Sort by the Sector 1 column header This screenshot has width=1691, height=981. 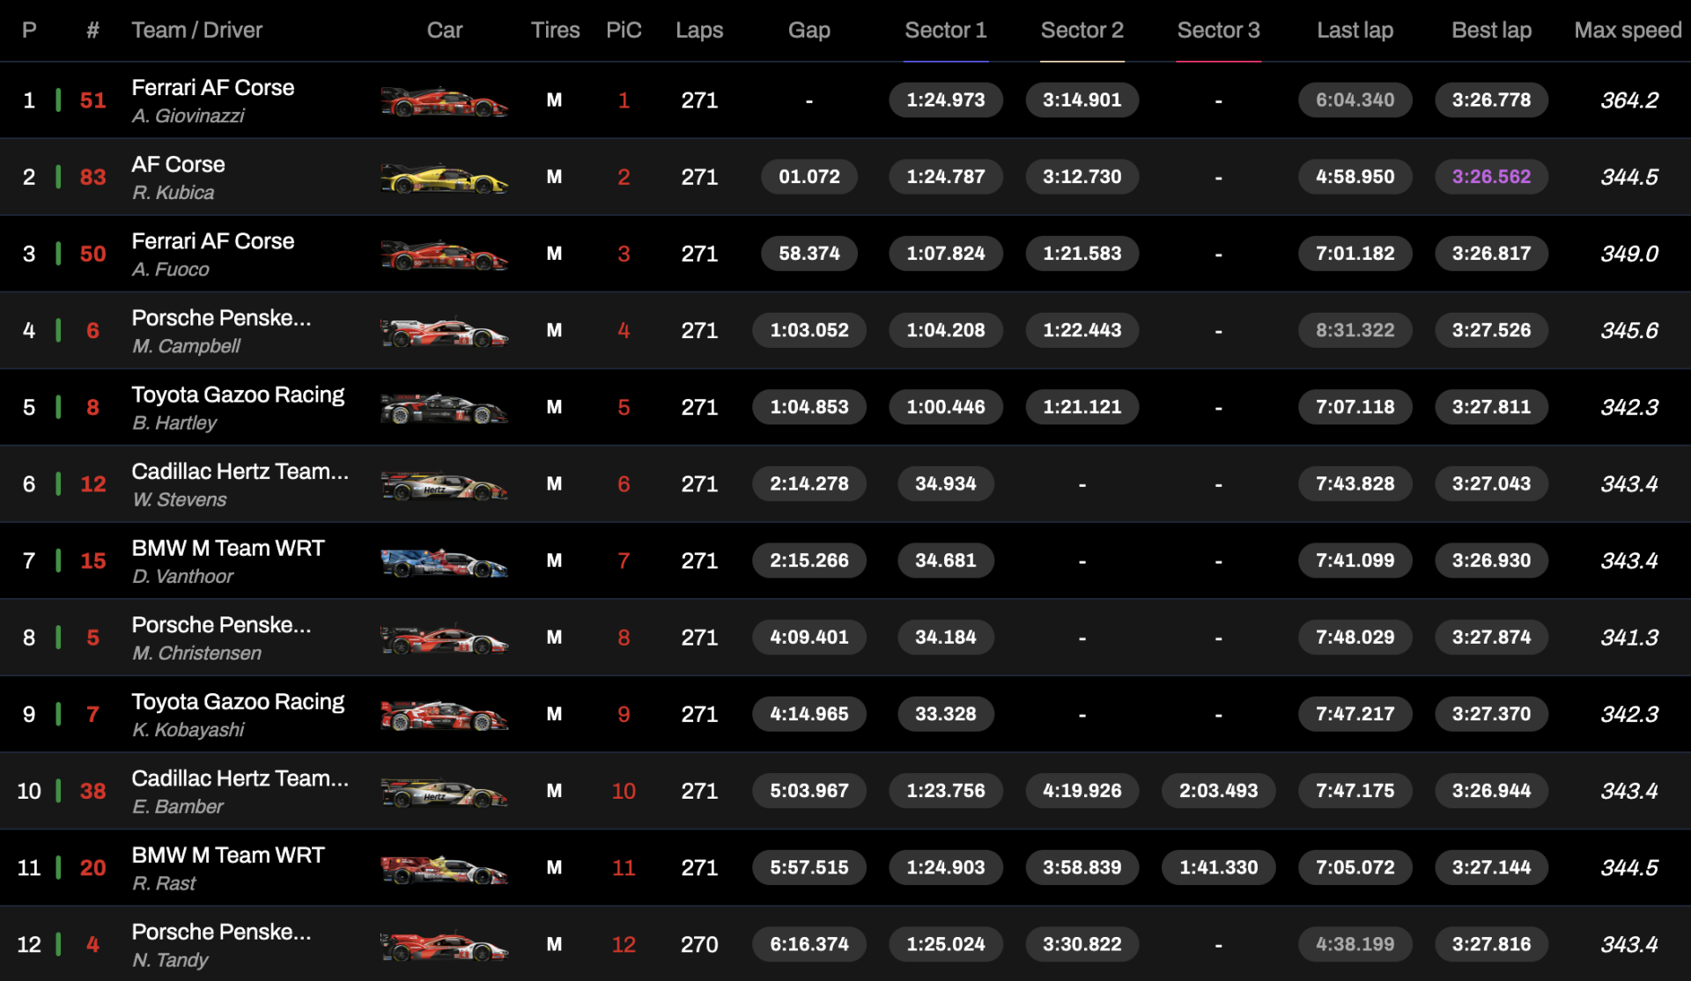[x=946, y=30]
